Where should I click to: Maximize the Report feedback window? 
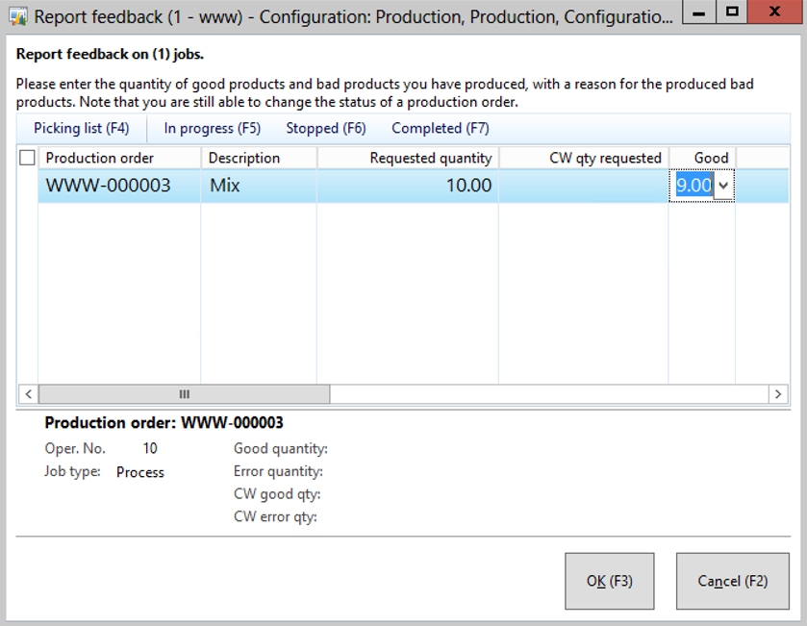(x=733, y=13)
